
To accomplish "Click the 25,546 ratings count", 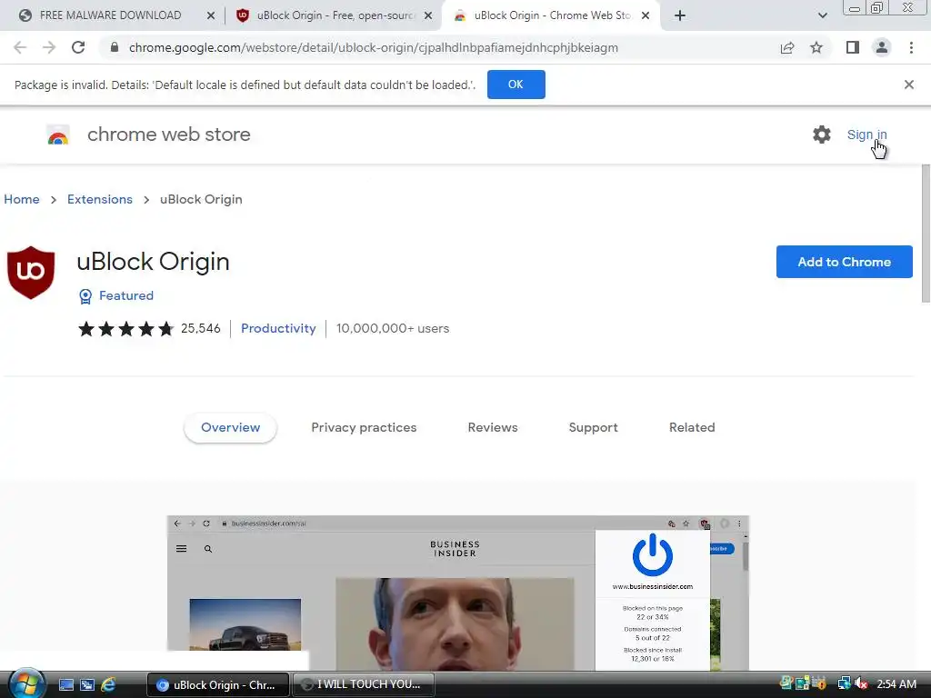I will coord(201,328).
